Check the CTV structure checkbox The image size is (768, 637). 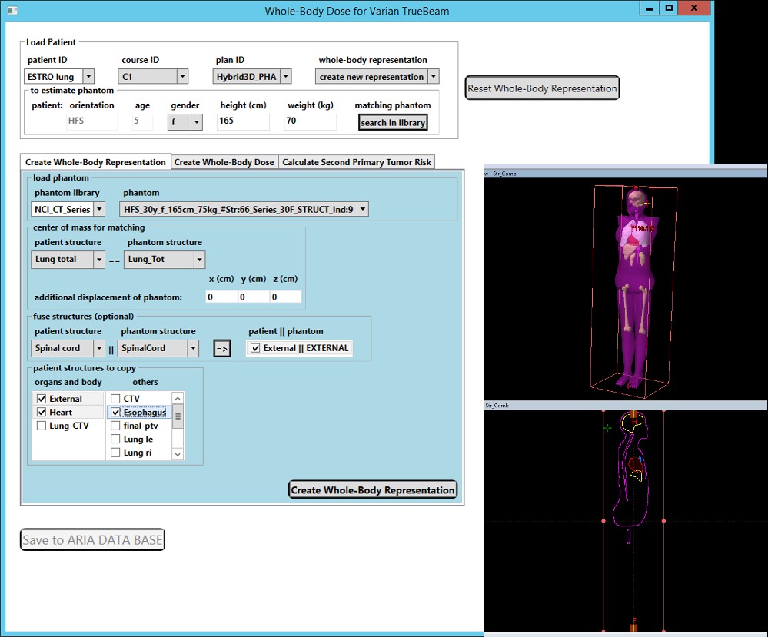click(x=115, y=399)
